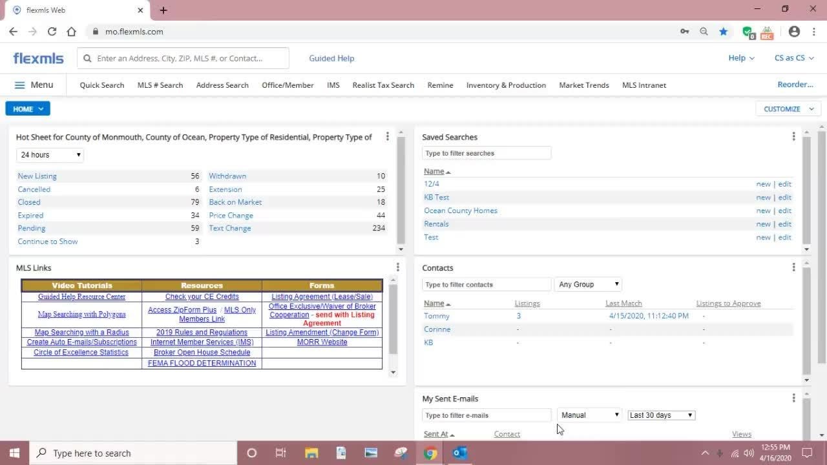Image resolution: width=827 pixels, height=465 pixels.
Task: Open the CS as CS account dropdown
Action: pyautogui.click(x=794, y=58)
